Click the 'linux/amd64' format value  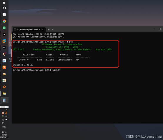click(65, 60)
